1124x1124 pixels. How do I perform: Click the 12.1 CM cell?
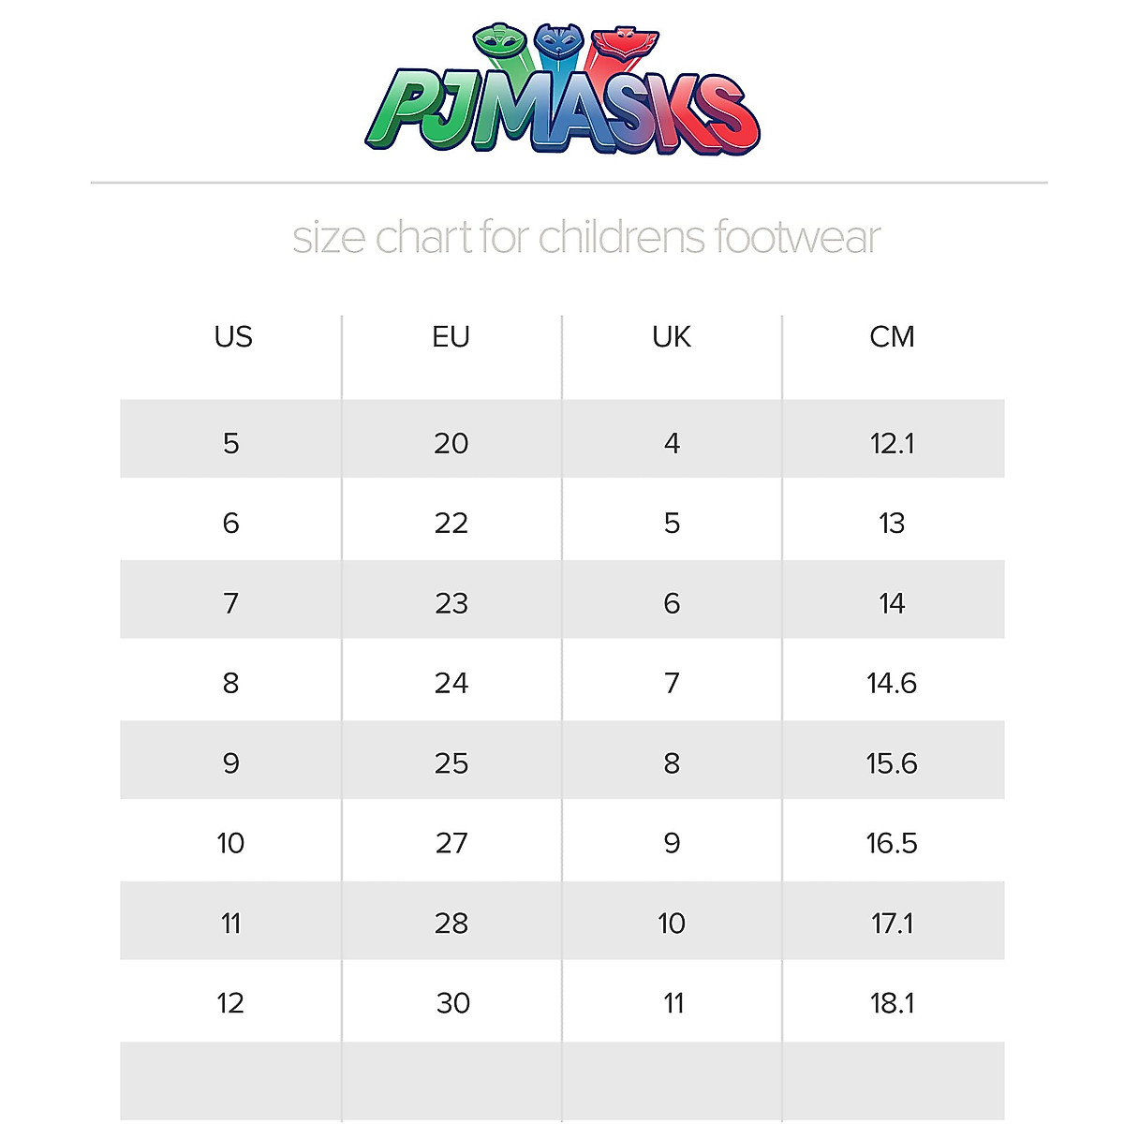pyautogui.click(x=892, y=442)
